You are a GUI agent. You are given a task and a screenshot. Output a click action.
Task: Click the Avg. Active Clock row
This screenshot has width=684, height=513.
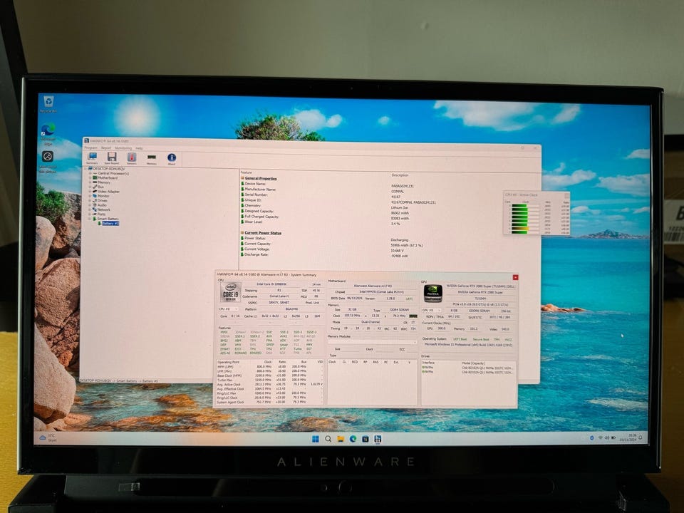pyautogui.click(x=270, y=384)
